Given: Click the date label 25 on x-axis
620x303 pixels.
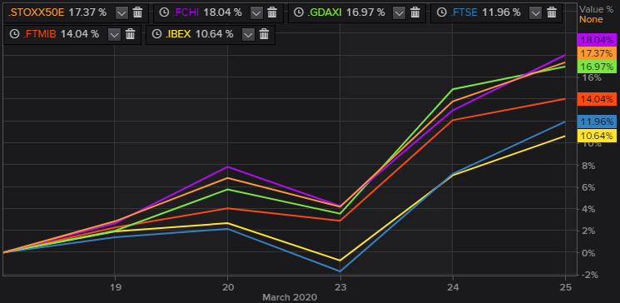Looking at the screenshot, I should tap(565, 287).
